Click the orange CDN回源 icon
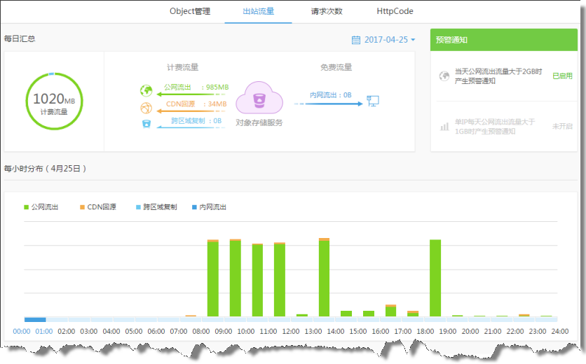 146,107
